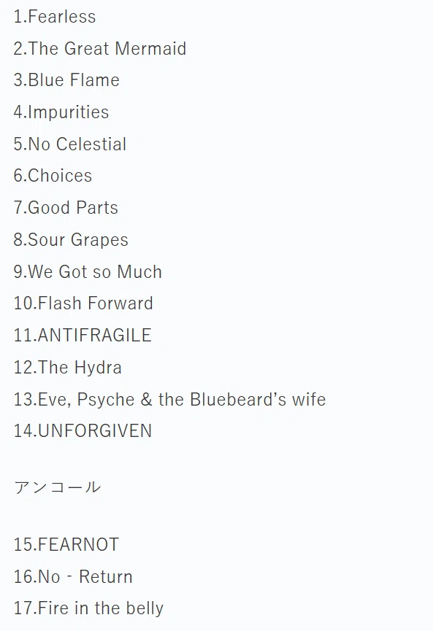Select the UNFORGIVEN track line
The height and width of the screenshot is (631, 433).
83,431
